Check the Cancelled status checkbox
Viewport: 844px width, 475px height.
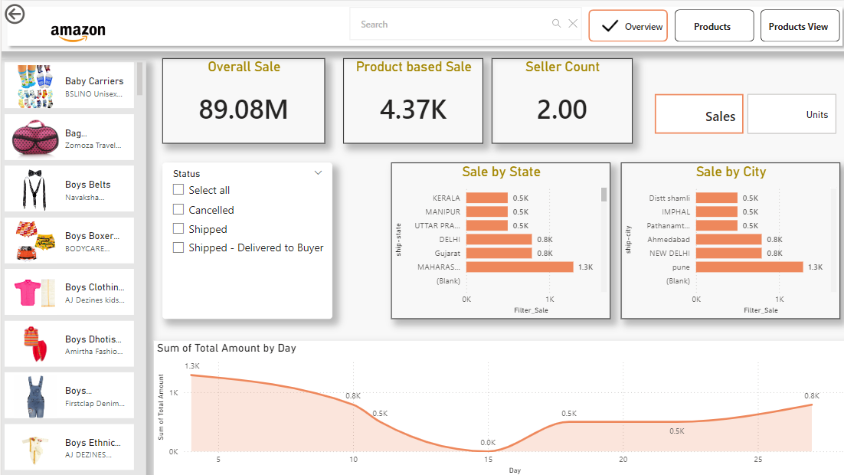[x=178, y=210]
